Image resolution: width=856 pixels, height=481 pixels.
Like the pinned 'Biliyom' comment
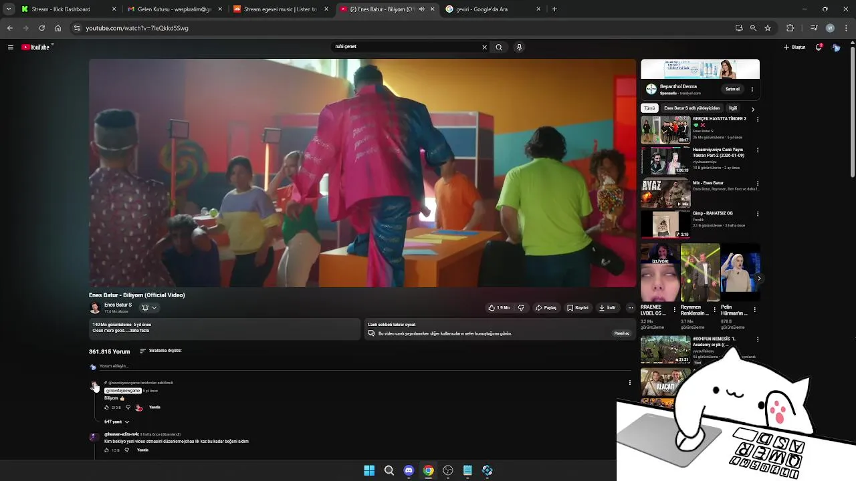point(106,408)
